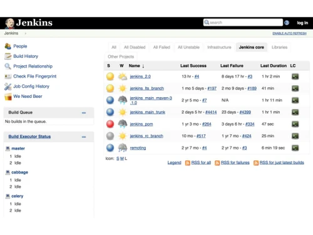Open last console for jenkins_main_trunk
The width and height of the screenshot is (313, 235).
295,112
